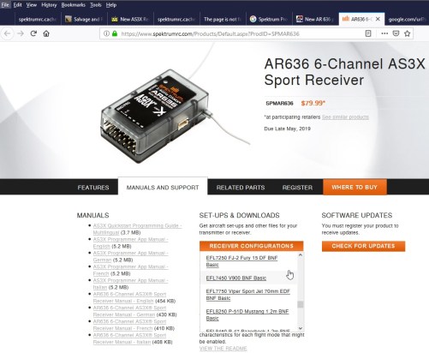Click the See similar products link

coord(345,117)
